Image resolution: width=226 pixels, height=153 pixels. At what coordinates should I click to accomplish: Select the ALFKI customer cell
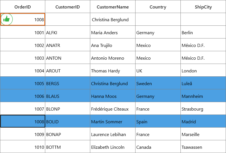[x=68, y=32]
